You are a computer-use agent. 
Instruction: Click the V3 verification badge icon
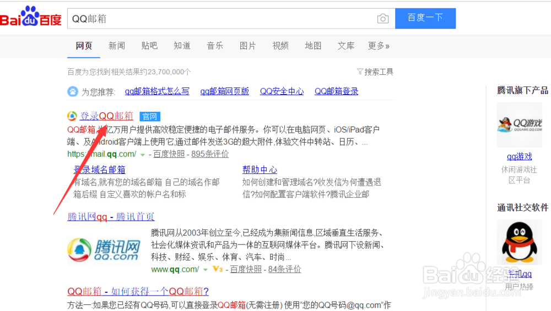(x=218, y=269)
